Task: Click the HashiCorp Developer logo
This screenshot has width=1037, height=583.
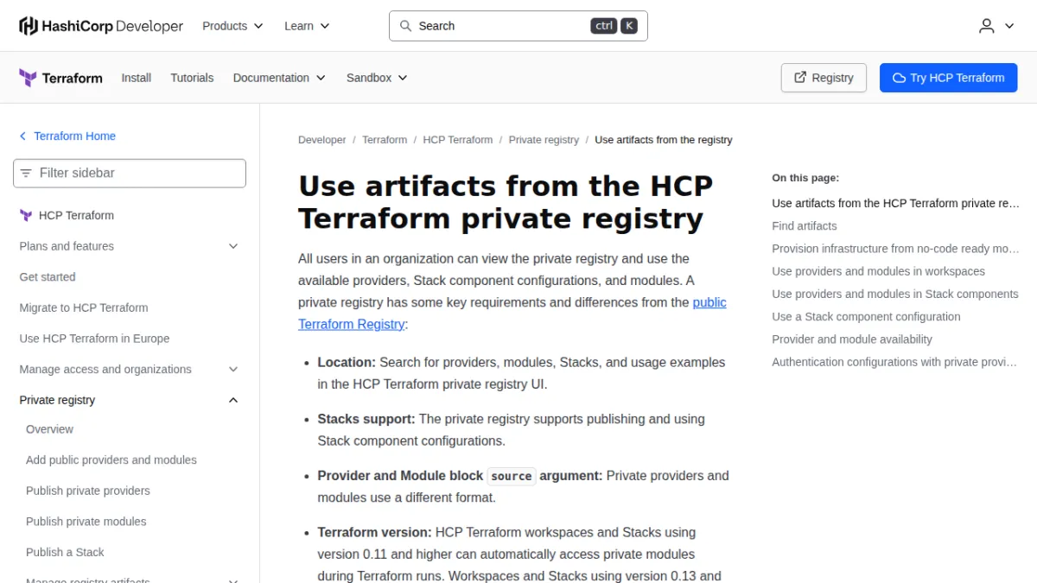Action: 101,26
